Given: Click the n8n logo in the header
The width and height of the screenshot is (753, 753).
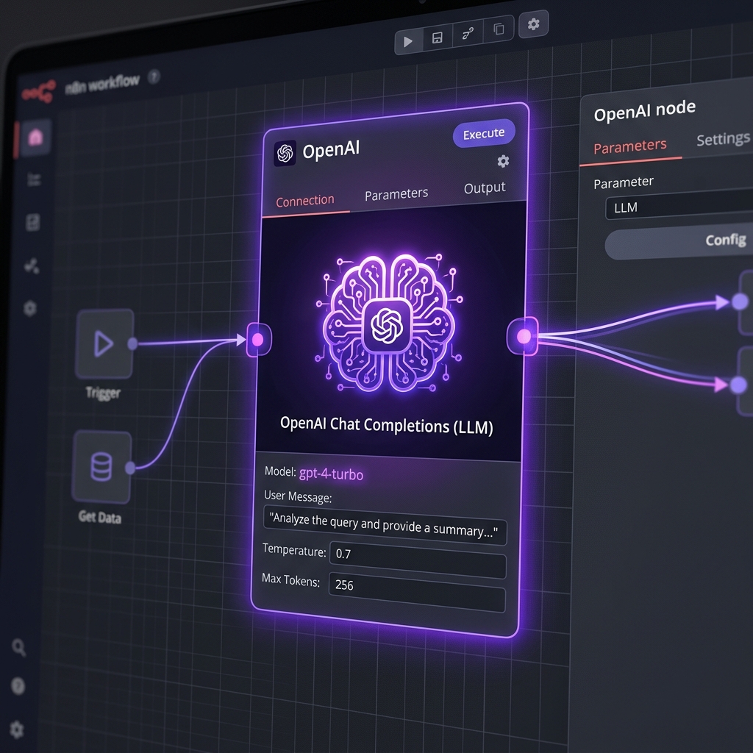Looking at the screenshot, I should (x=38, y=91).
